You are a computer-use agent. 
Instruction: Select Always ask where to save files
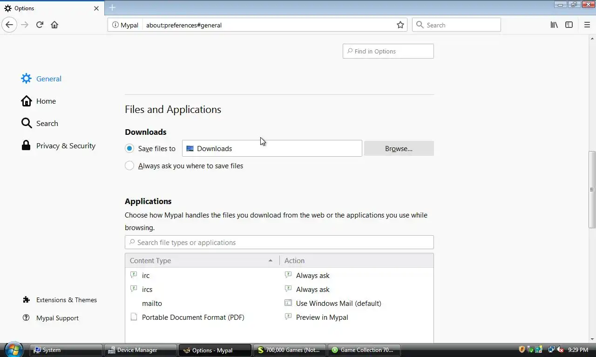pos(129,165)
